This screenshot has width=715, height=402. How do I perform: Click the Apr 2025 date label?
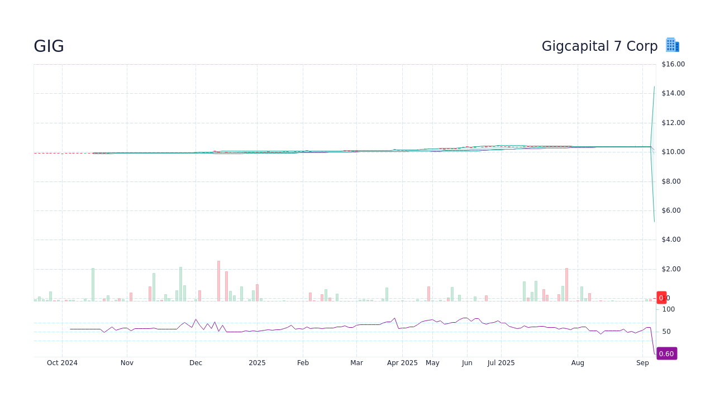[402, 363]
